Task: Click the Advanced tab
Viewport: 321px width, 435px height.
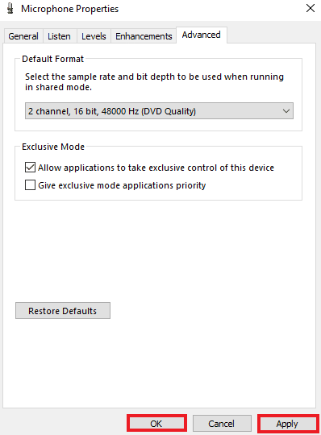Action: pyautogui.click(x=202, y=35)
